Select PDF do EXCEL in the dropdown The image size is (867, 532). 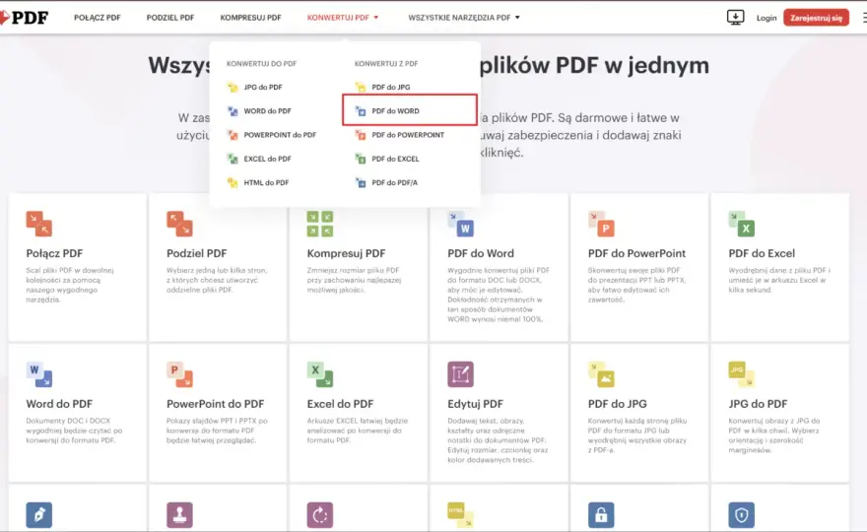[395, 159]
